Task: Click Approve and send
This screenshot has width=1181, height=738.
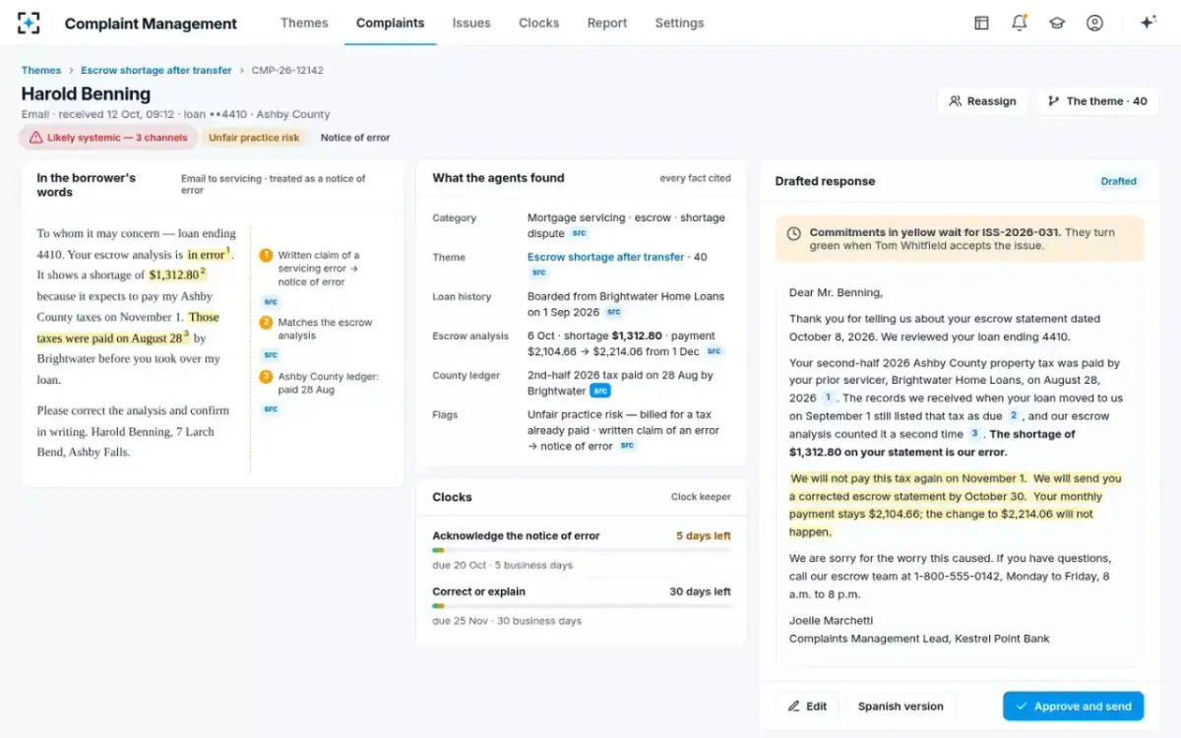Action: (x=1074, y=707)
